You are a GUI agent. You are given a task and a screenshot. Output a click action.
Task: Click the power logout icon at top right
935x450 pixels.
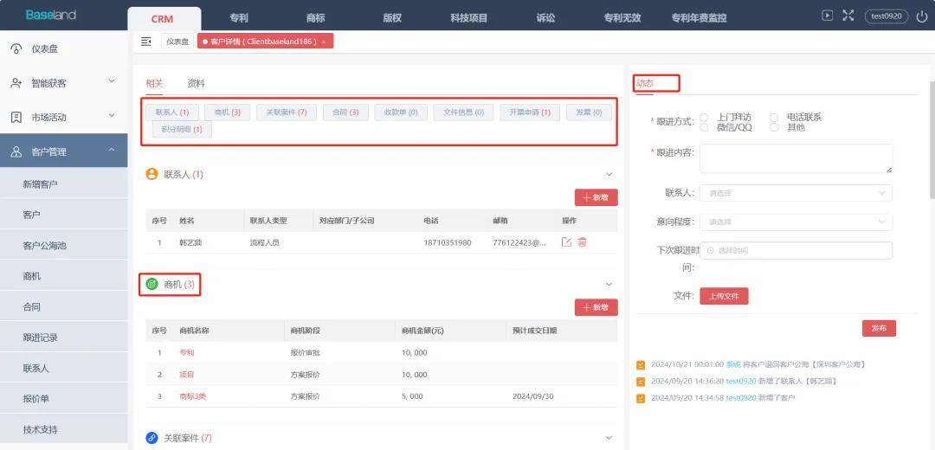click(x=922, y=16)
